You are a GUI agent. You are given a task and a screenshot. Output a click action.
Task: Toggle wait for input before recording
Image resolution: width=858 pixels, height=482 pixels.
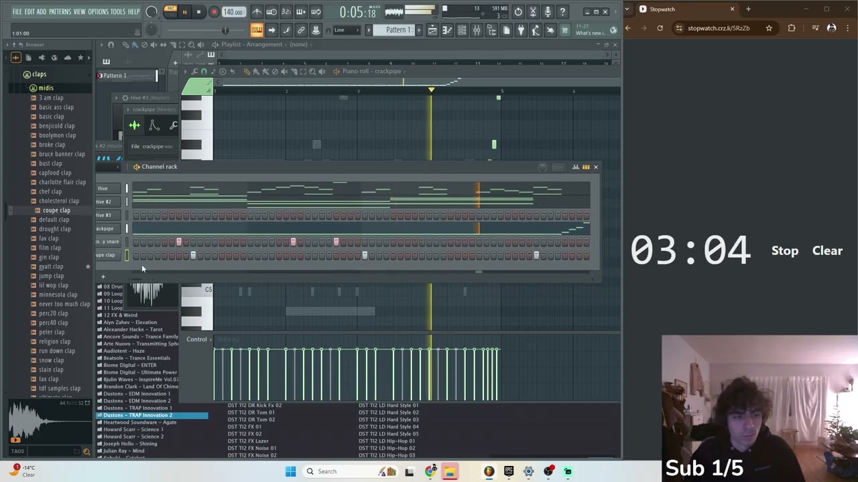coord(271,12)
